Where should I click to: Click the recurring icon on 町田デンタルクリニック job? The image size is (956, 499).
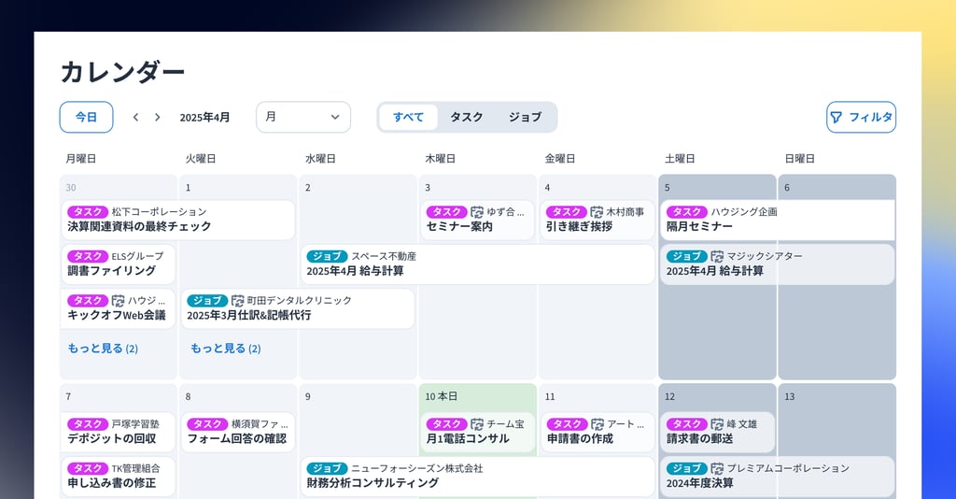pos(238,301)
